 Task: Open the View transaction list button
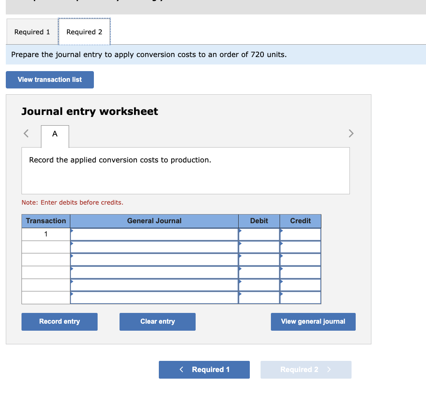coord(50,80)
